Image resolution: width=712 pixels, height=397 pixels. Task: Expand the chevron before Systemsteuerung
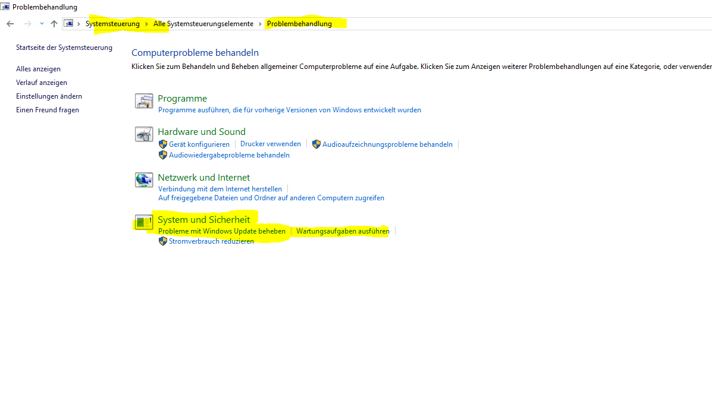79,24
